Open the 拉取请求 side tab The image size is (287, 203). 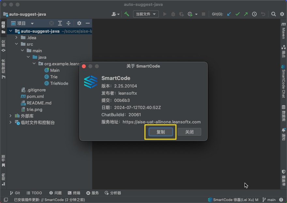3,69
